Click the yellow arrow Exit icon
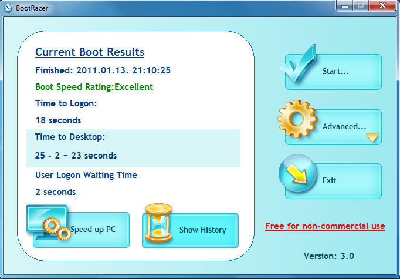Image resolution: width=400 pixels, height=279 pixels. 298,173
